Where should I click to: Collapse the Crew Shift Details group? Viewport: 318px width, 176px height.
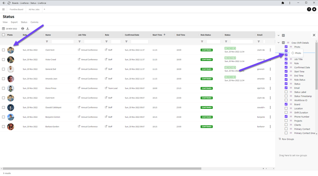coord(279,43)
